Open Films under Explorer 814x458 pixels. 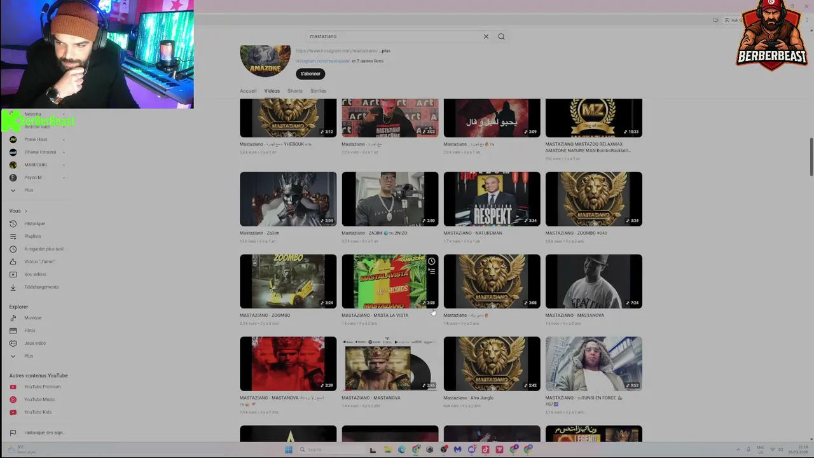[30, 331]
